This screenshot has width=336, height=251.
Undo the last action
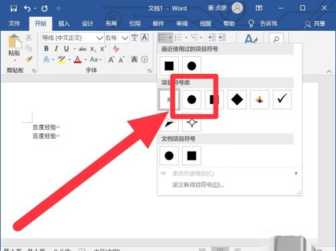click(x=28, y=9)
